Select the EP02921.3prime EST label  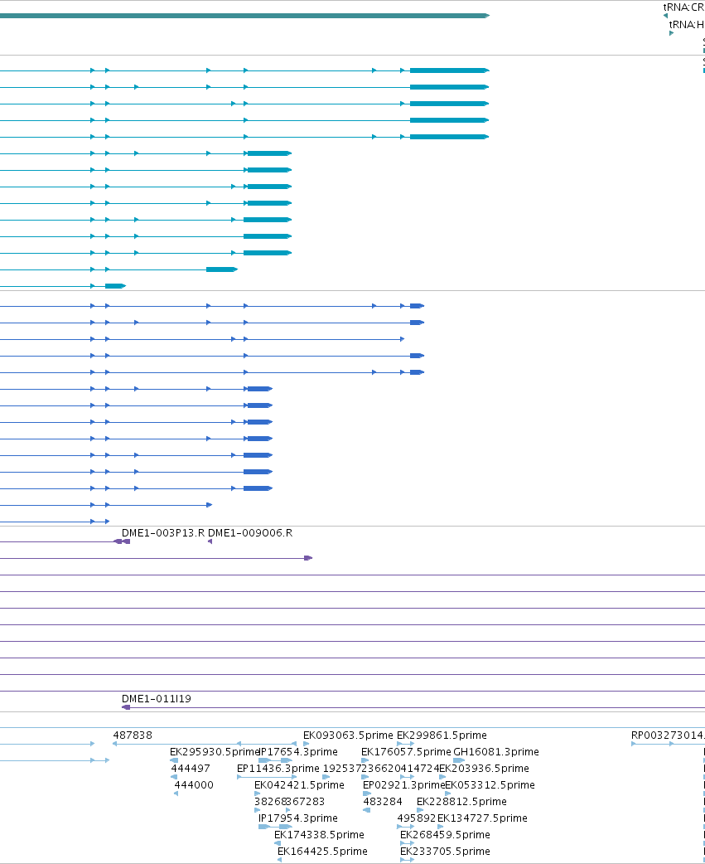[404, 784]
